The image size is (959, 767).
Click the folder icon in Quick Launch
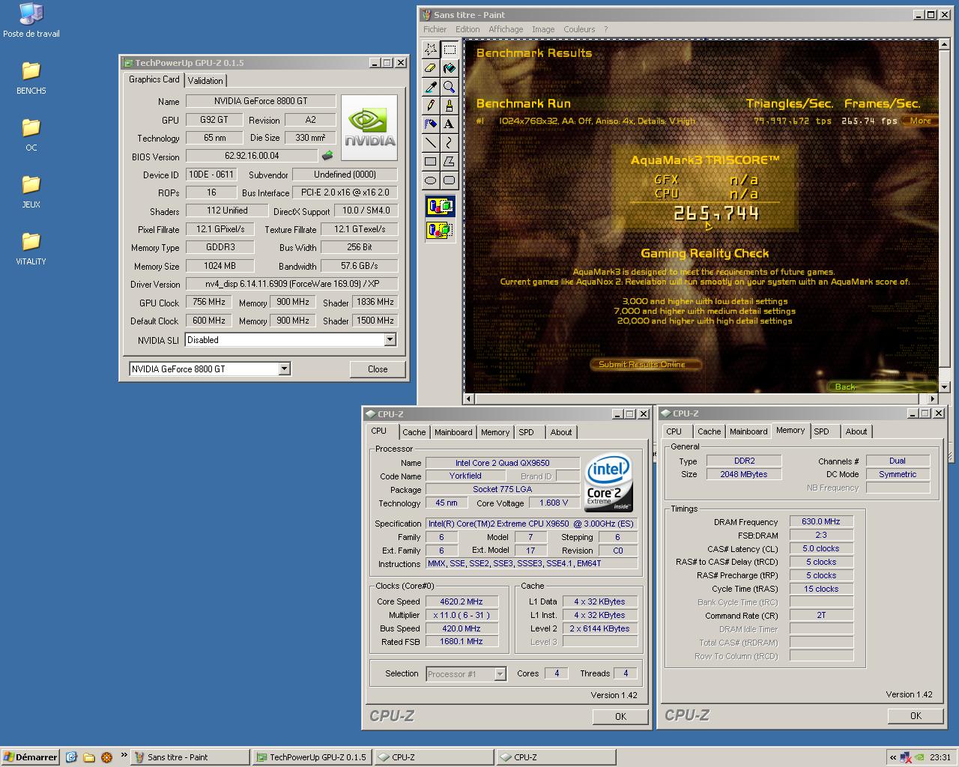tap(88, 757)
